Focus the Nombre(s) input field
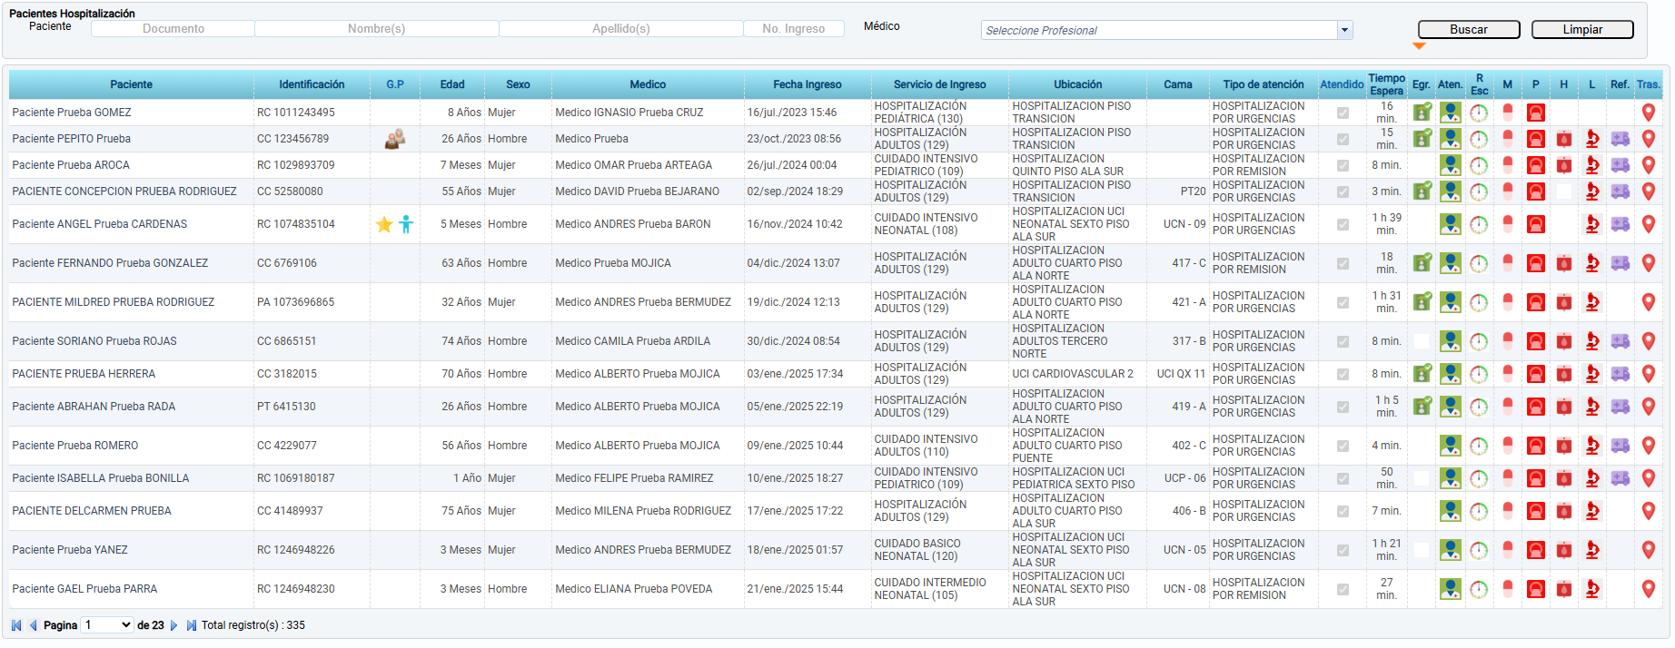The width and height of the screenshot is (1675, 648). [377, 29]
